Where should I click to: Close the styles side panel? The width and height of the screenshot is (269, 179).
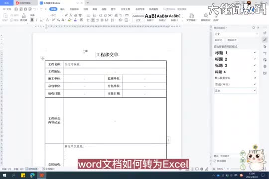258,27
